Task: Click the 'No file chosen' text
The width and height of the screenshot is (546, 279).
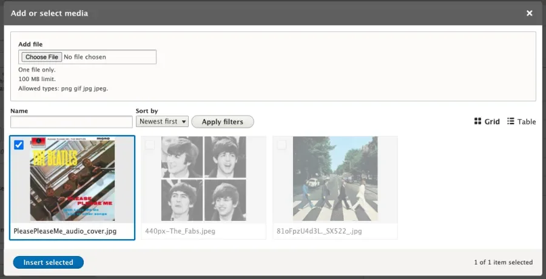Action: coord(85,57)
